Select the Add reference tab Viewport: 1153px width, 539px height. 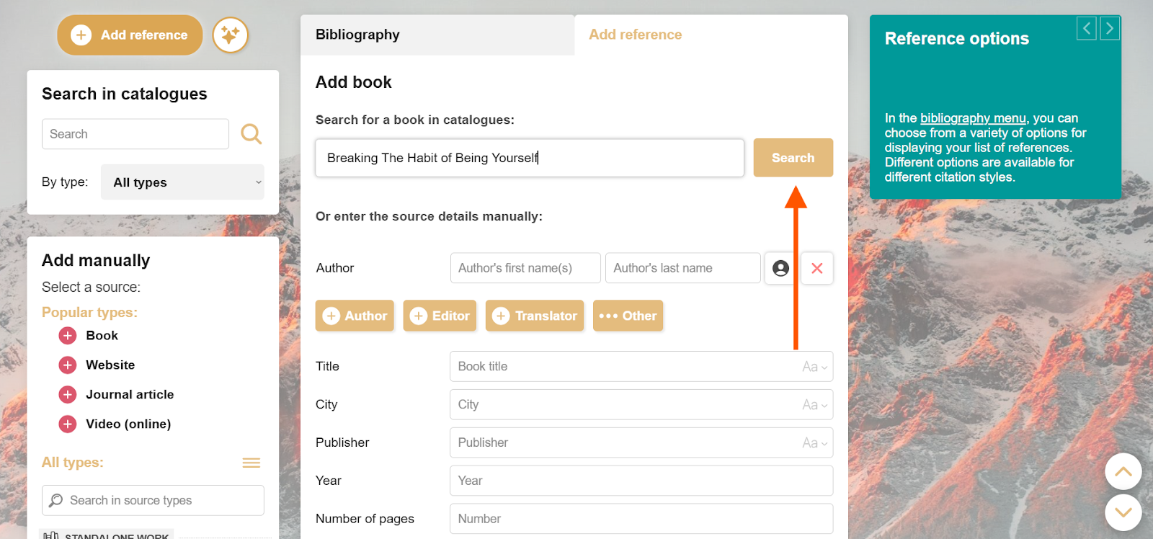point(634,34)
